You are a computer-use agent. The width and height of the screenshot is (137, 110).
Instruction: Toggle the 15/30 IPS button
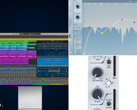[x=109, y=83]
